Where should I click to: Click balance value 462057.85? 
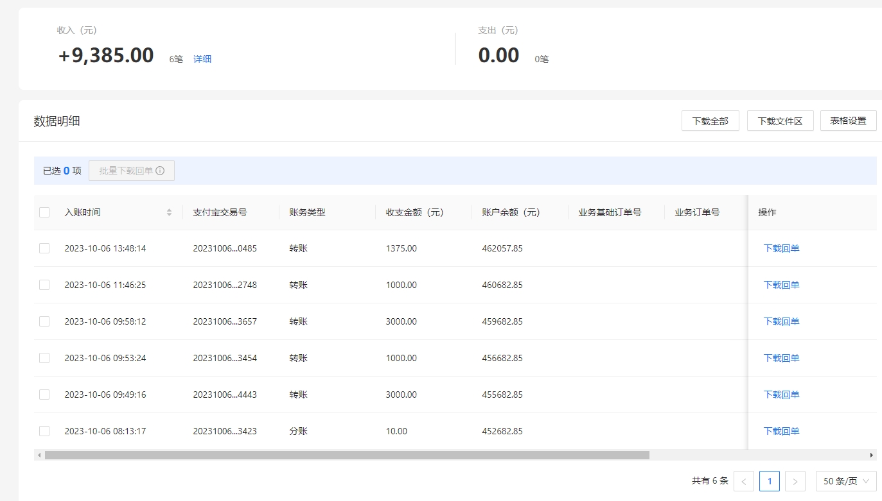tap(502, 248)
